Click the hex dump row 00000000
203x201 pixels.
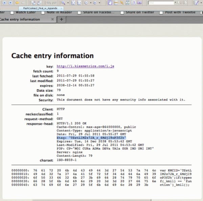101,171
